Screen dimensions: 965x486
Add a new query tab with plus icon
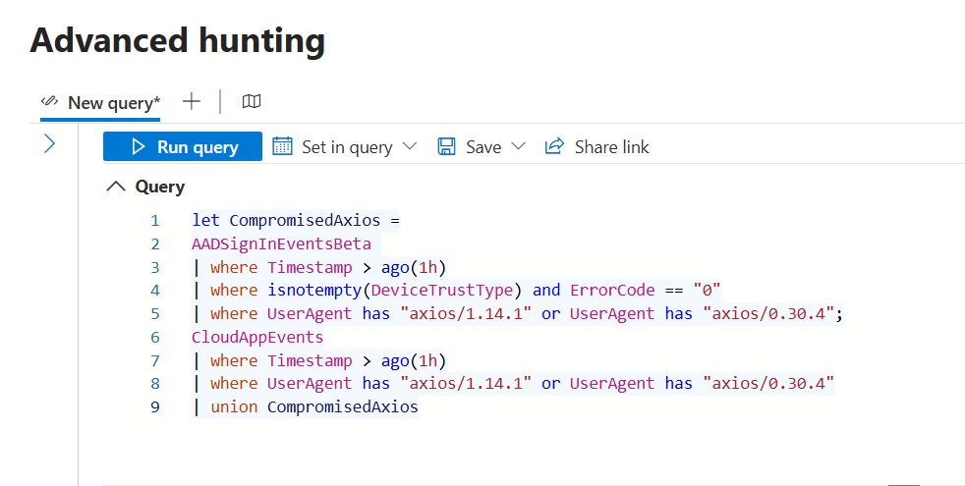[x=192, y=101]
